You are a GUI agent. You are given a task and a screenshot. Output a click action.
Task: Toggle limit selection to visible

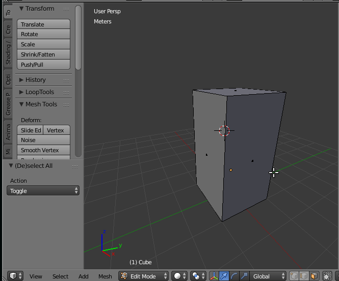[327, 276]
